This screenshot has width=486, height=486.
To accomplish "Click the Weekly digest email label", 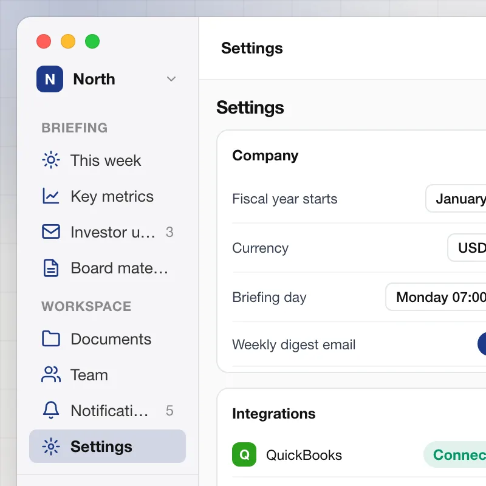I will [x=294, y=344].
